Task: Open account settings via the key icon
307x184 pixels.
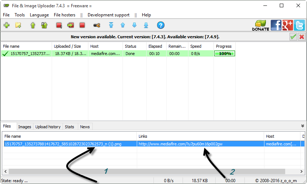Action: 97,25
